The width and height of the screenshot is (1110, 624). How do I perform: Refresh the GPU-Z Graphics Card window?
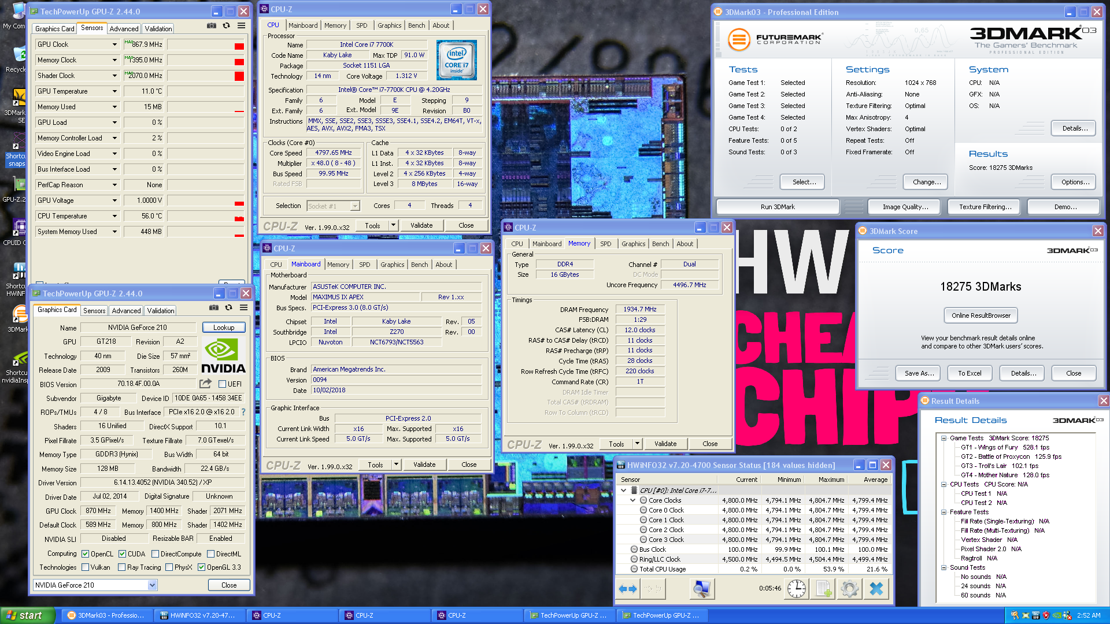point(228,308)
